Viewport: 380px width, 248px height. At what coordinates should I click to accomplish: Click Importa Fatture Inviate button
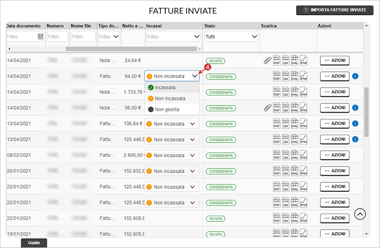coord(334,10)
